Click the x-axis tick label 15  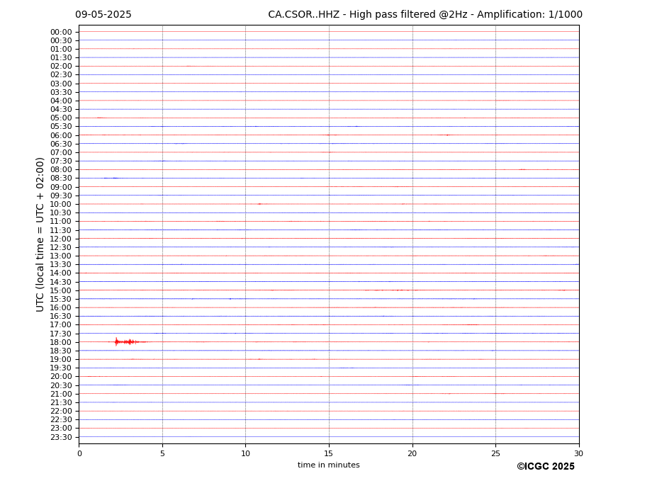coord(329,453)
